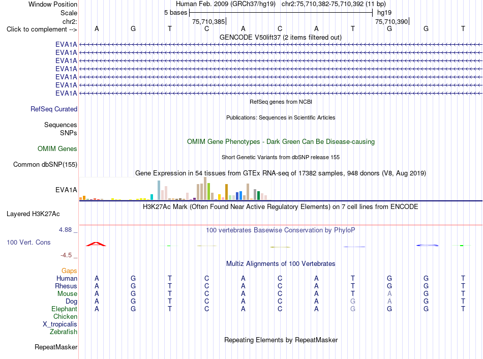This screenshot has width=483, height=359.
Task: Click the Common dbSNP(155) track label
Action: coord(45,165)
